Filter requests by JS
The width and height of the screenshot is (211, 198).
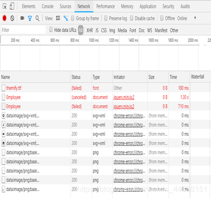97,30
